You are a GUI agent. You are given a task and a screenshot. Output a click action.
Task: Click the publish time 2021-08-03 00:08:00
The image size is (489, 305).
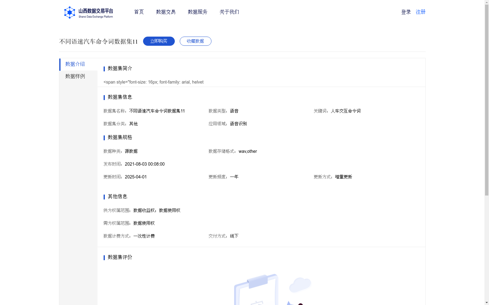pyautogui.click(x=145, y=164)
